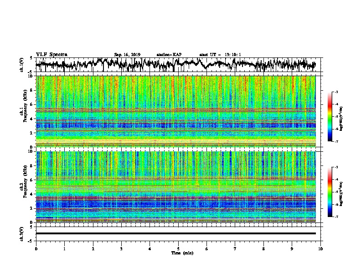361x279 pixels.
Task: Select the "start UT = 13:10:1" text
Action: tap(220, 55)
